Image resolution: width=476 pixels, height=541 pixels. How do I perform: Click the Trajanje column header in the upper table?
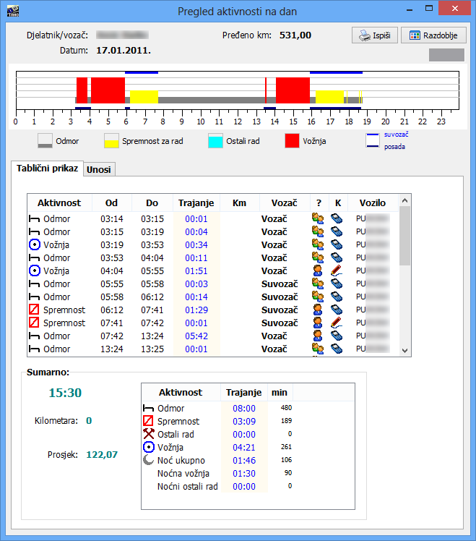pos(196,203)
